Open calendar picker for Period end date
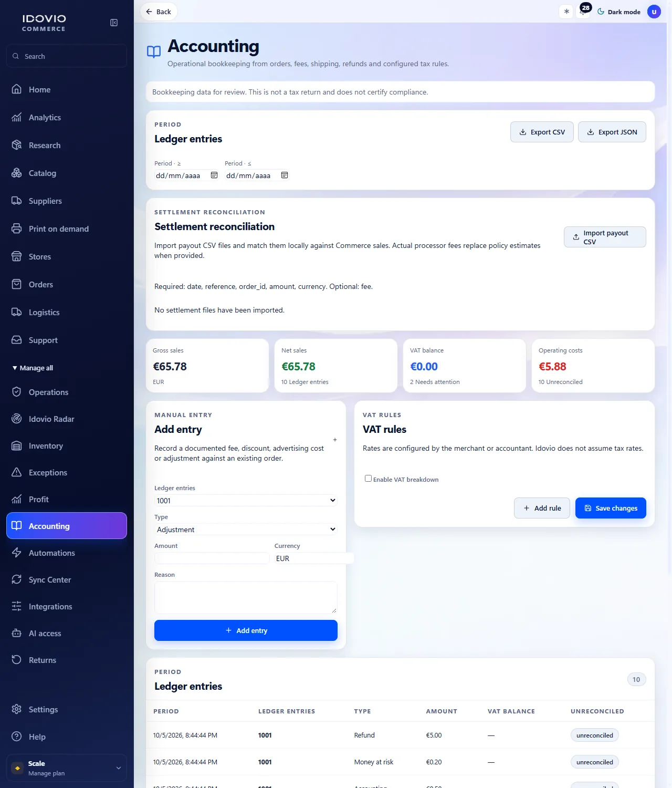This screenshot has height=788, width=672. [285, 175]
